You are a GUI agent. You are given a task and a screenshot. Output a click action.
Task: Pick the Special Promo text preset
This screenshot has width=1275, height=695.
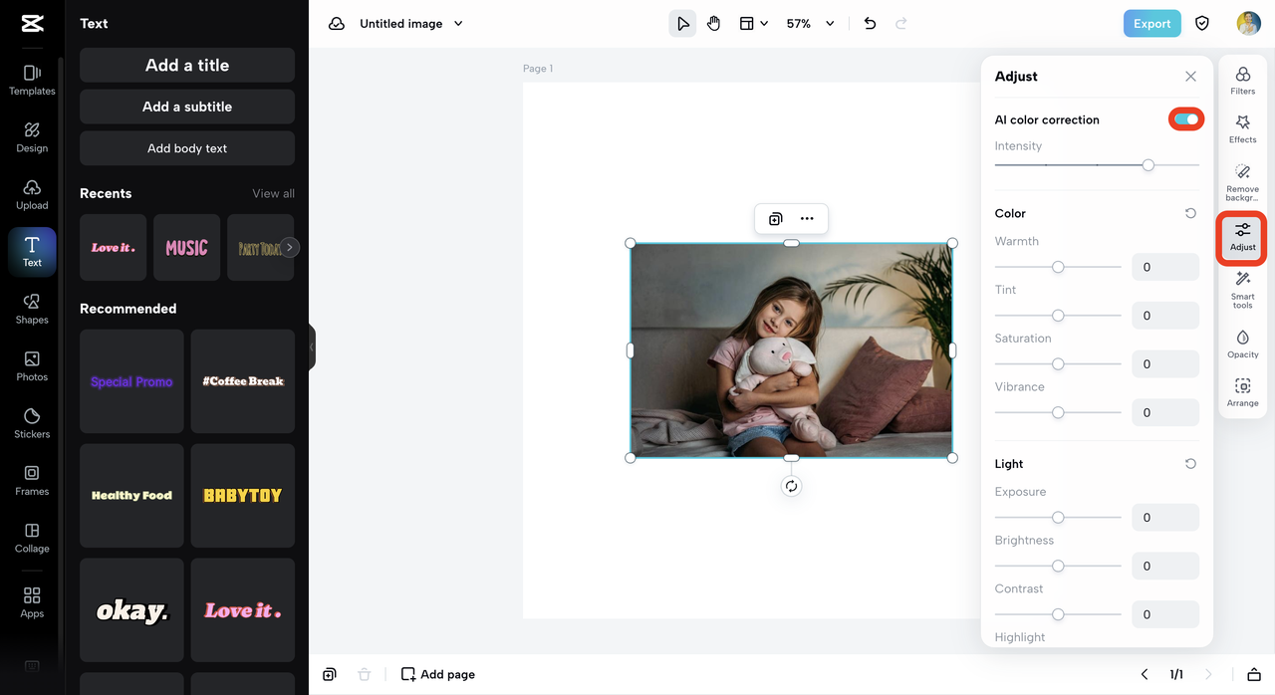[x=131, y=381]
